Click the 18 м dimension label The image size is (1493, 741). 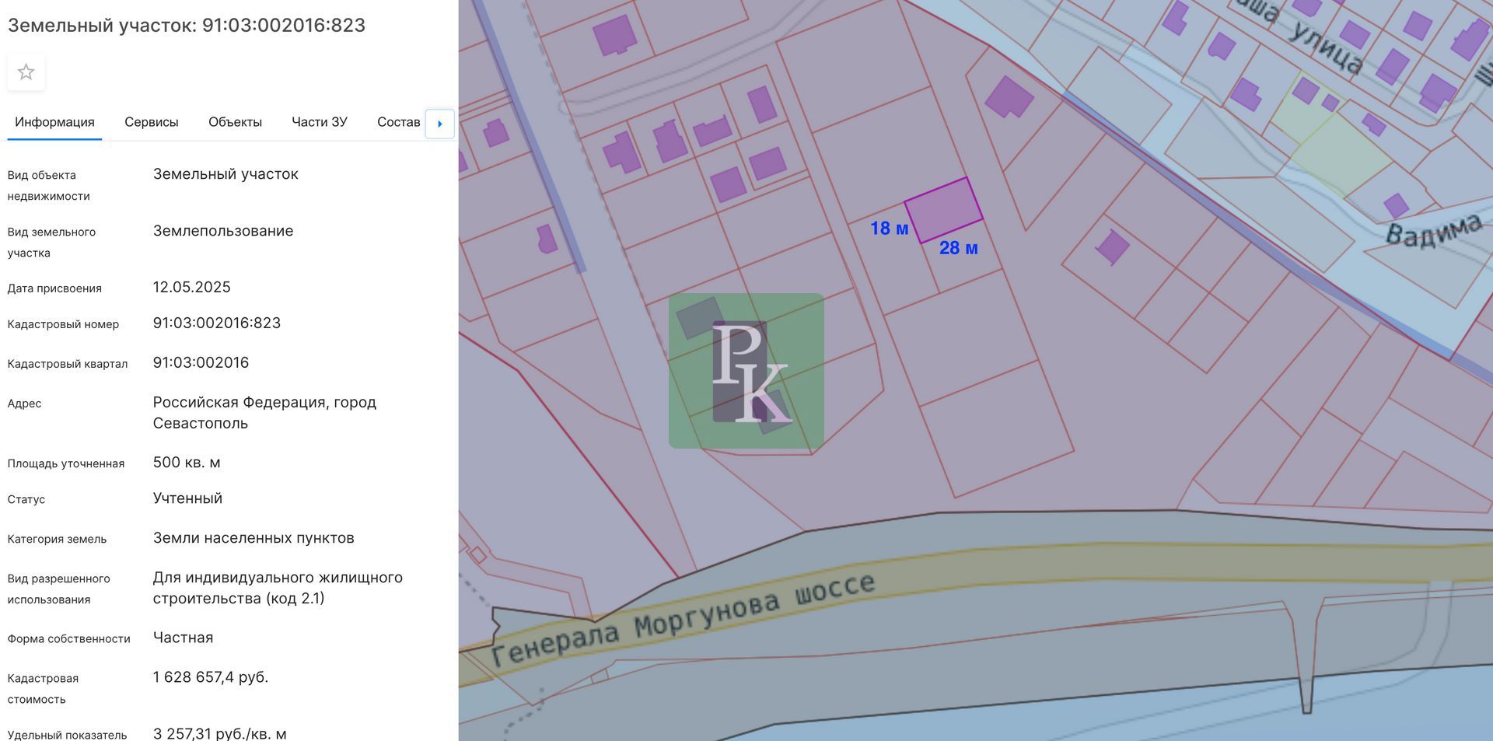[889, 229]
